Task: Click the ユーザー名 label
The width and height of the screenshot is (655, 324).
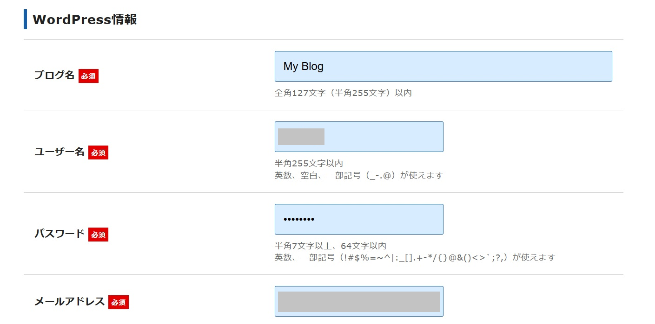Action: 59,152
